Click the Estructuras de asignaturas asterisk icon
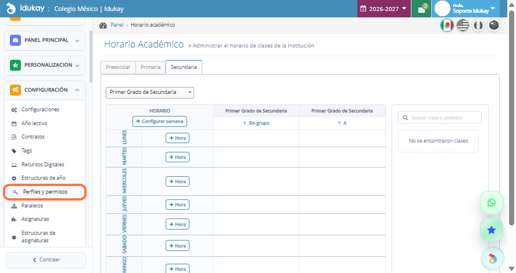 14,237
